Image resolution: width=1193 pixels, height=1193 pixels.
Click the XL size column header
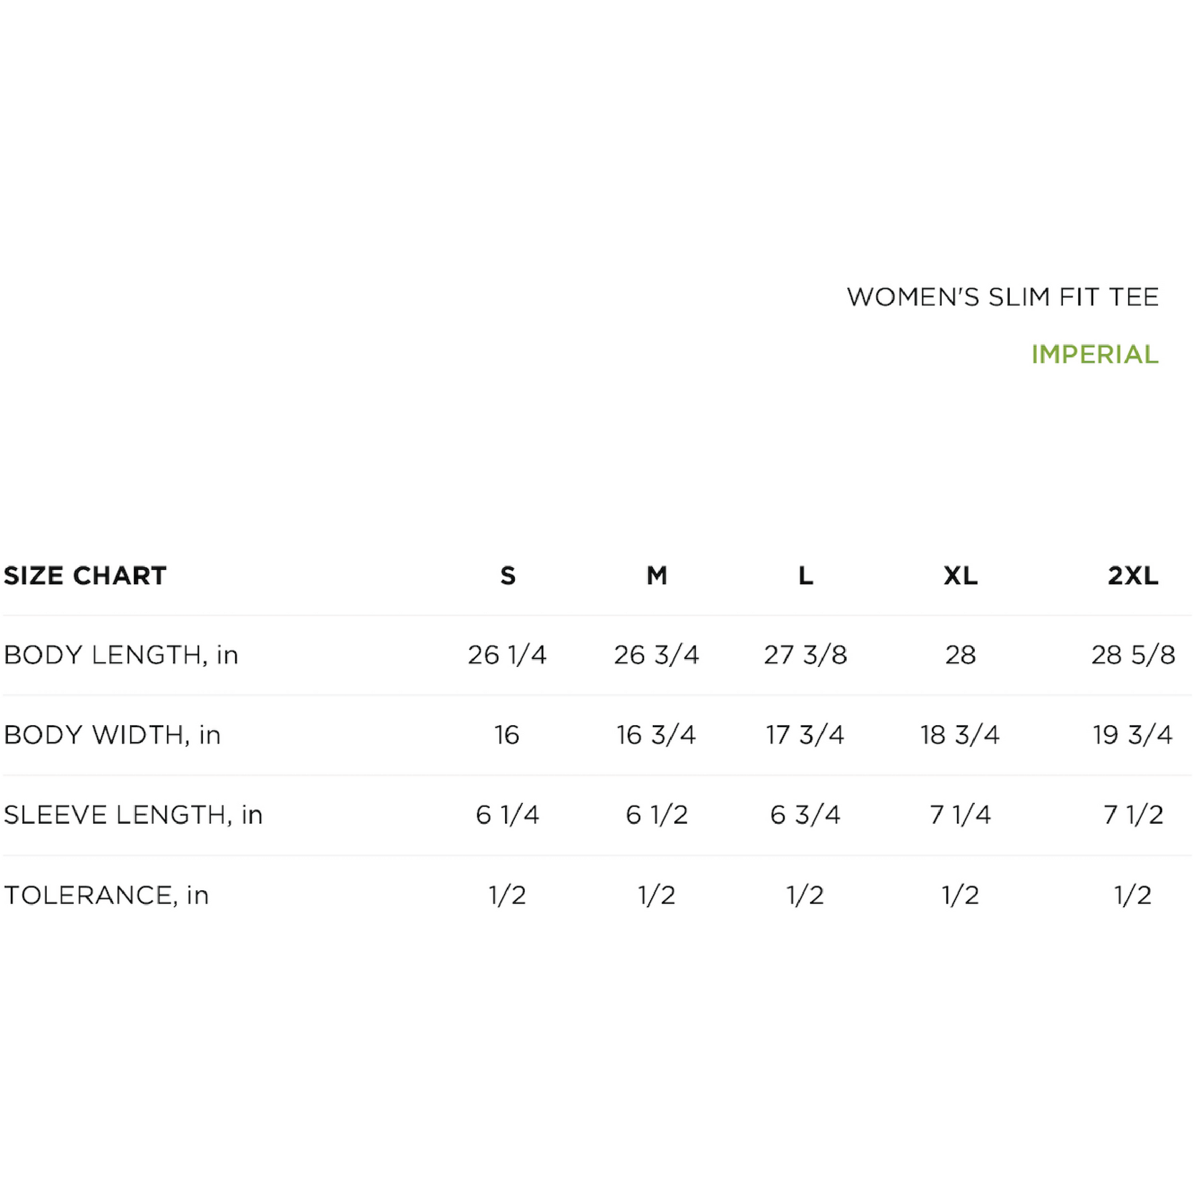point(960,576)
